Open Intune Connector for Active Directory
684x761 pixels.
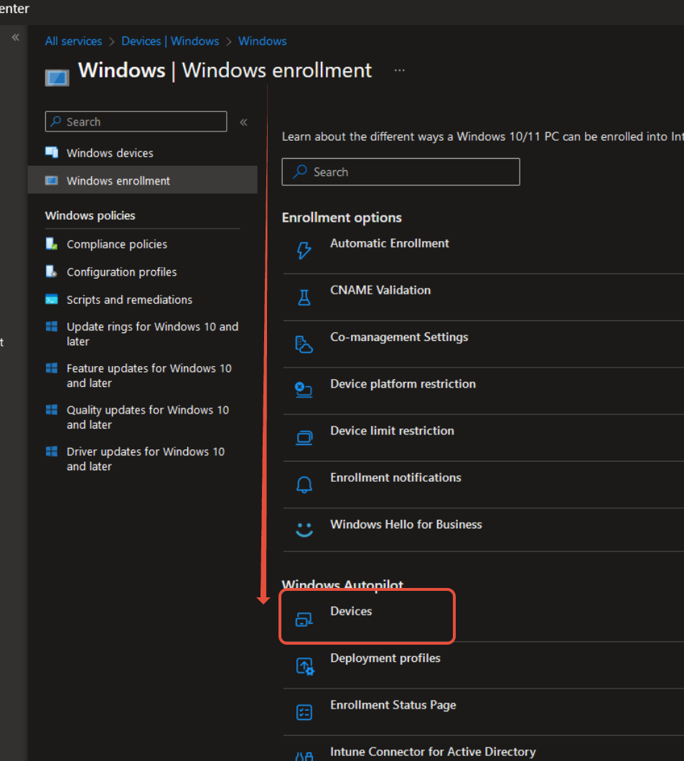click(x=433, y=752)
